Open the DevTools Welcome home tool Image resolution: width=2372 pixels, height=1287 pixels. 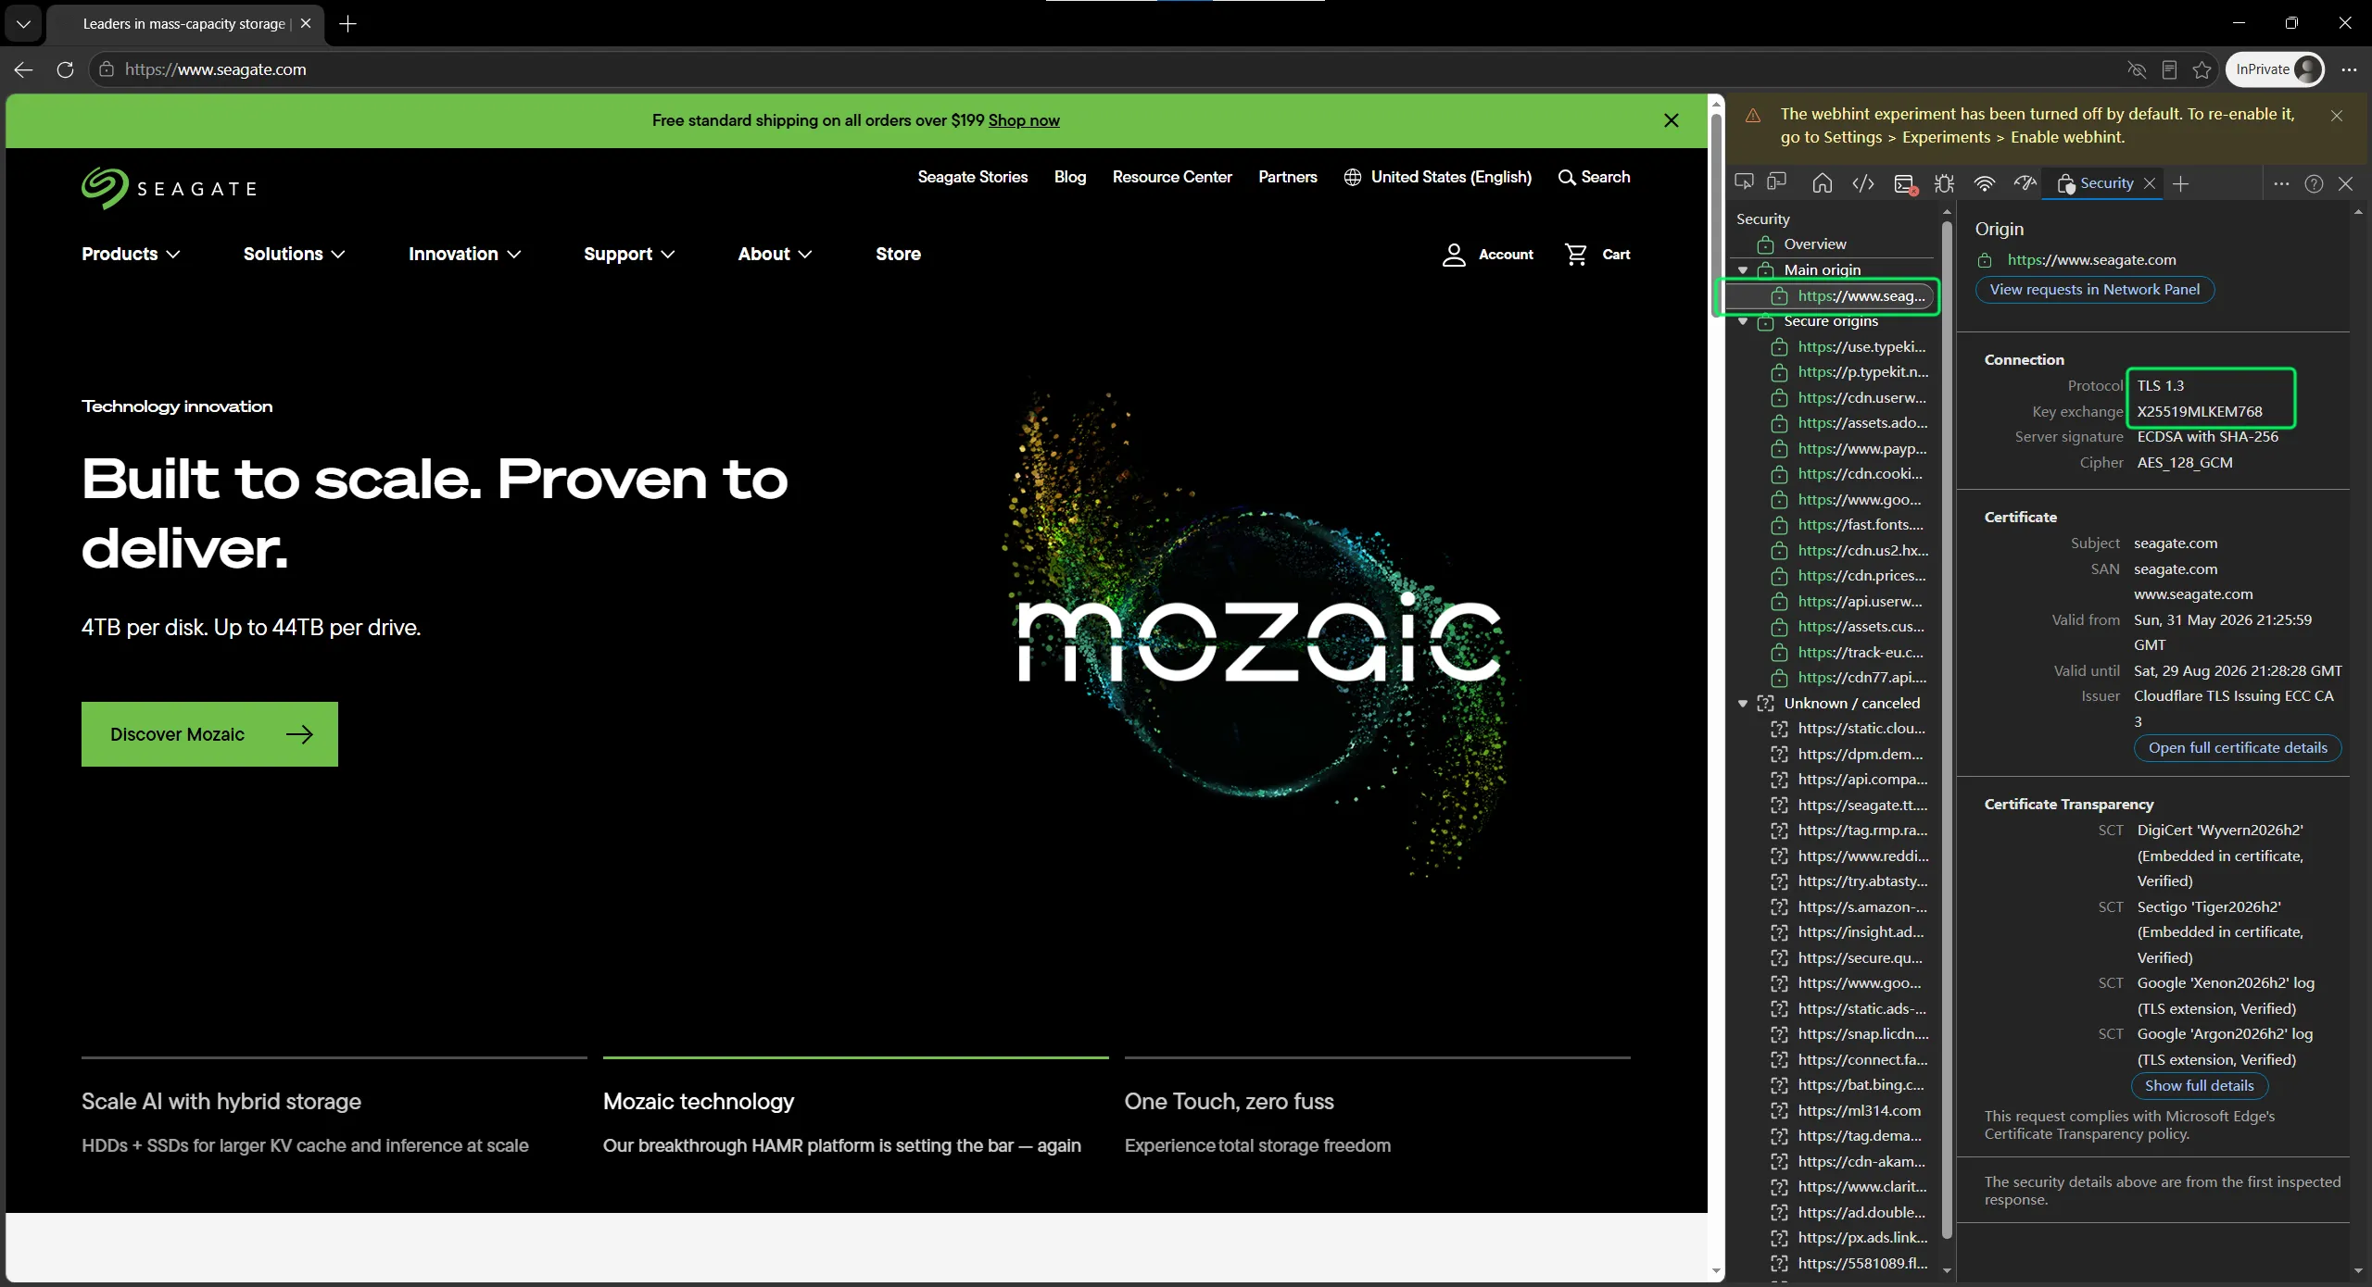pos(1822,183)
